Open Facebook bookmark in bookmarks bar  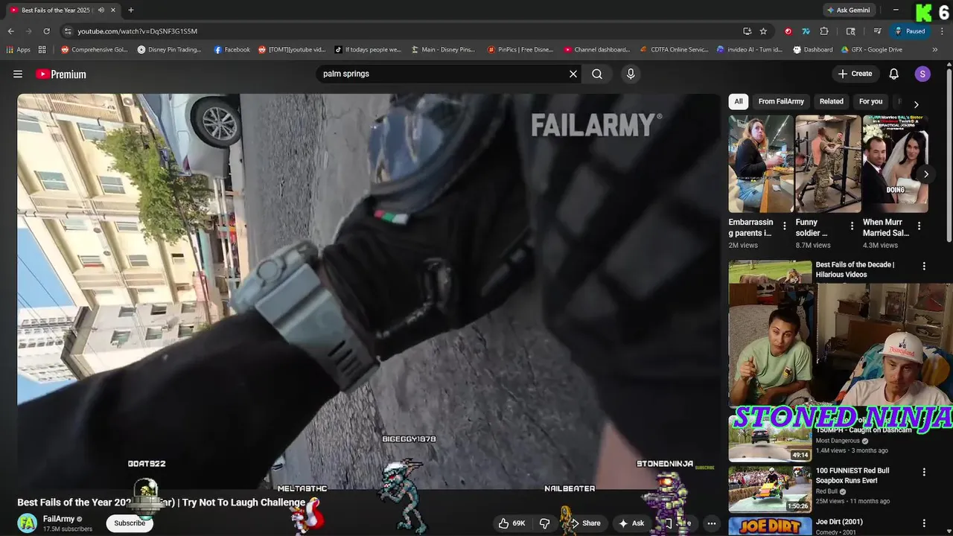pos(232,50)
